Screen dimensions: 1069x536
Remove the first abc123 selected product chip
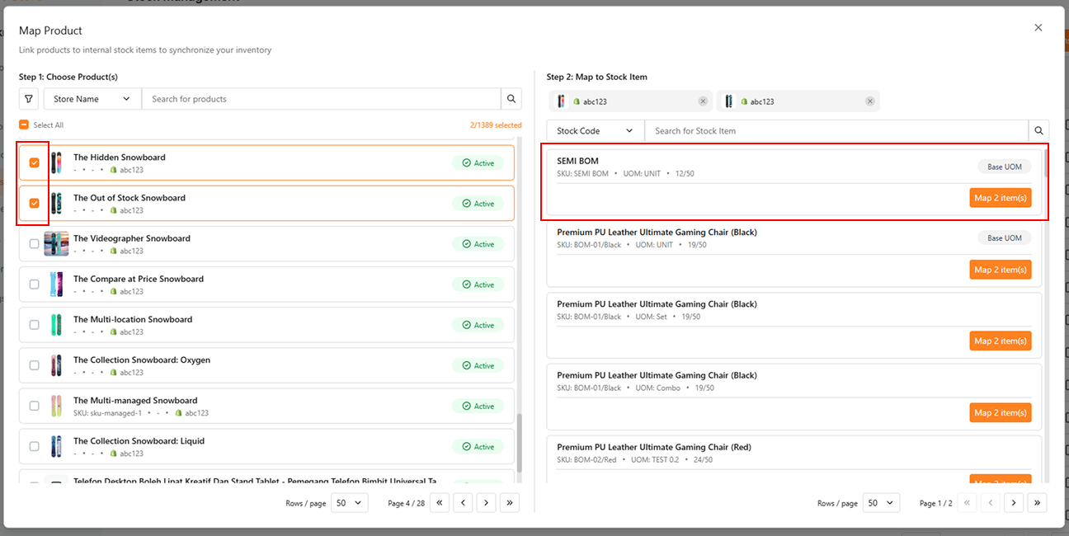[x=703, y=101]
